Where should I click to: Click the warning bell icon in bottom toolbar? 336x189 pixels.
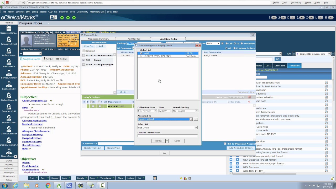[x=181, y=178]
